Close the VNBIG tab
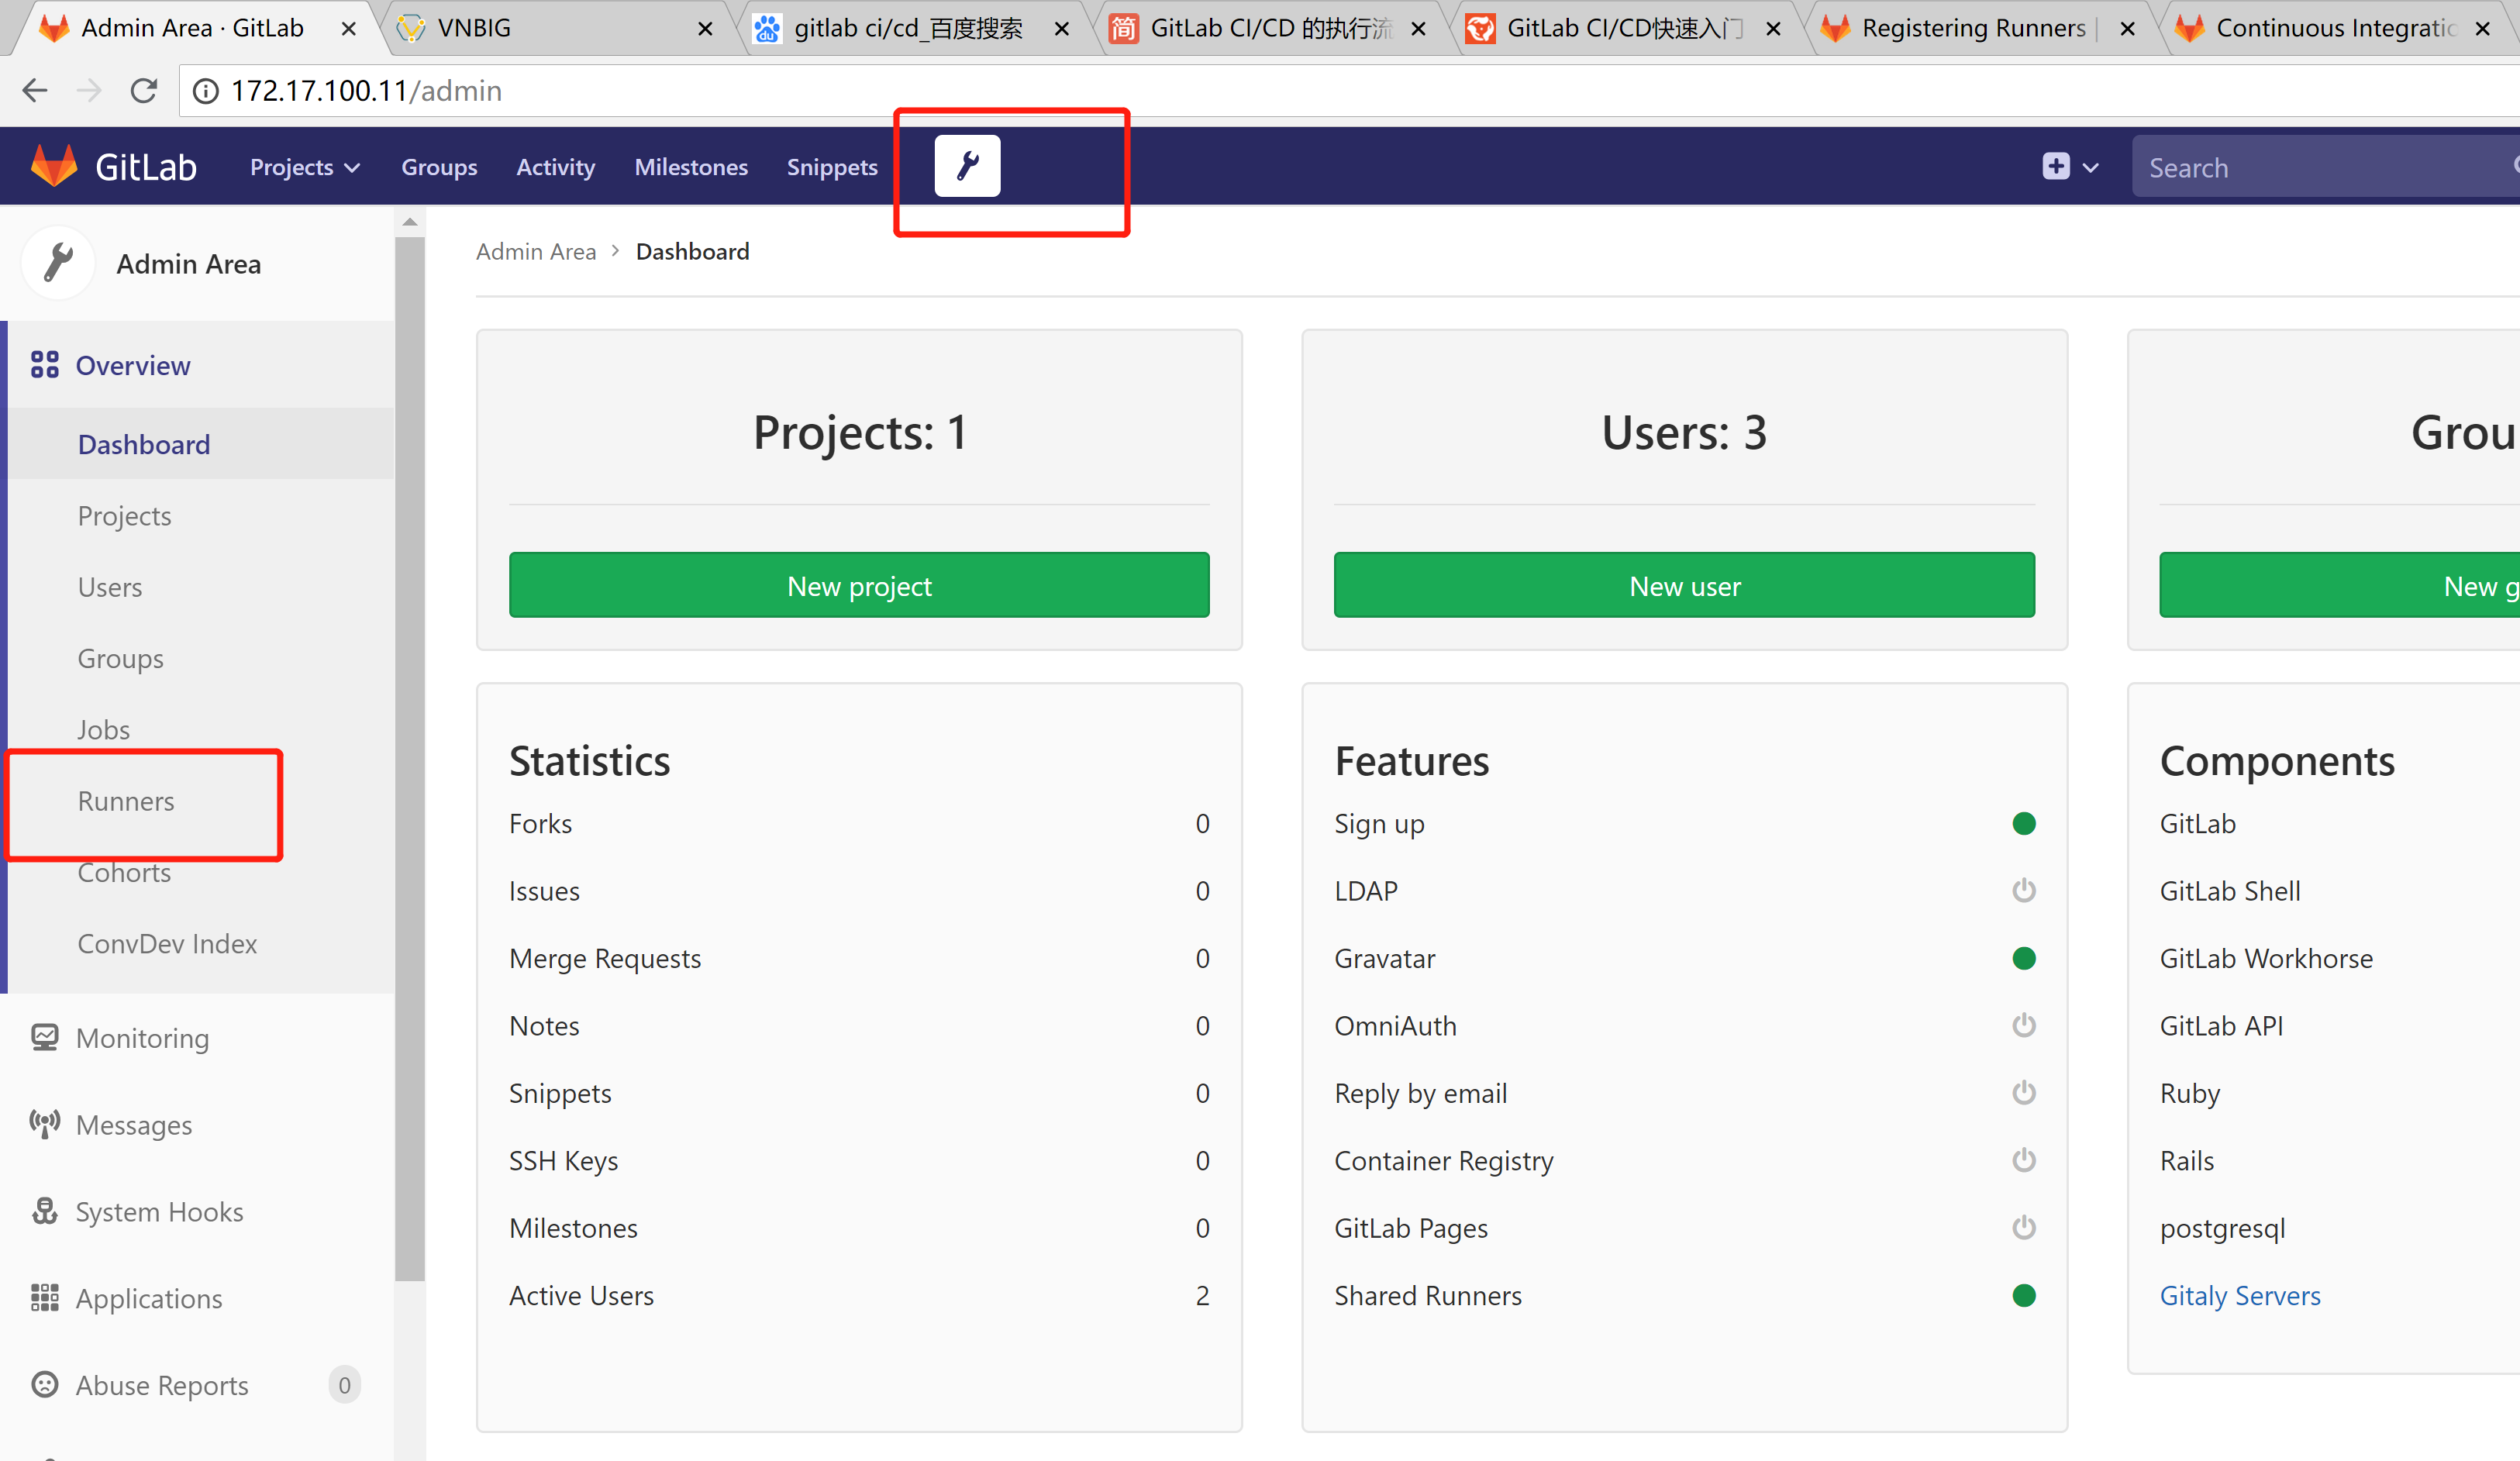 pyautogui.click(x=705, y=29)
